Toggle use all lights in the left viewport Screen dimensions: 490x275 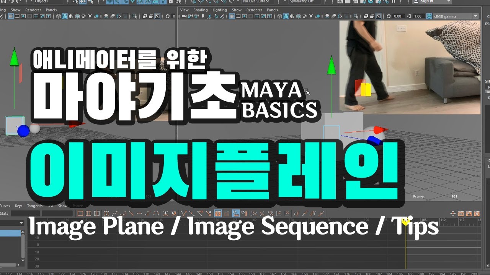click(90, 16)
